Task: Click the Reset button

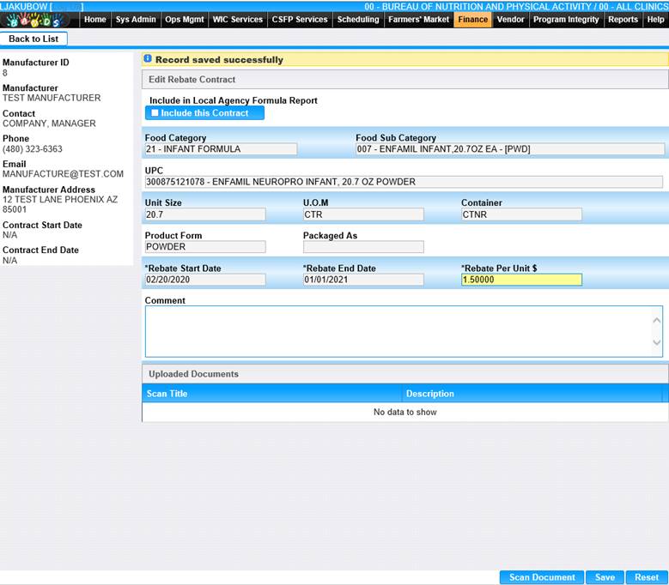Action: [x=647, y=577]
